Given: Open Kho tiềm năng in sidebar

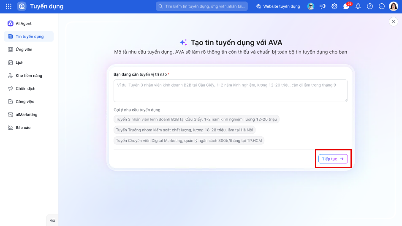Looking at the screenshot, I should (x=29, y=76).
